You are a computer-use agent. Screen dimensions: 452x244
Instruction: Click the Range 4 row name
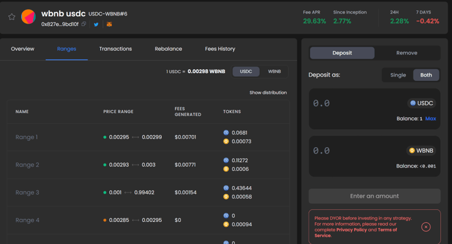click(28, 220)
